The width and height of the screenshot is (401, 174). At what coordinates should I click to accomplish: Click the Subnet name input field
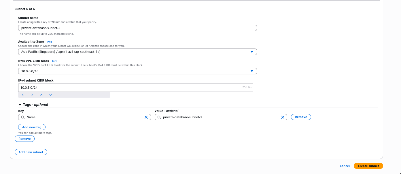[x=137, y=28]
